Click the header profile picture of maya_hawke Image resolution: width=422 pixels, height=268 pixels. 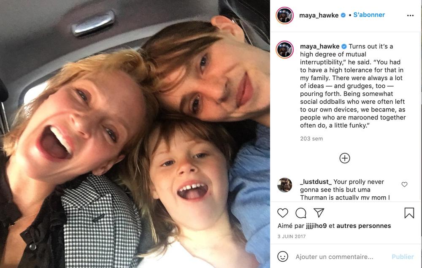click(284, 15)
